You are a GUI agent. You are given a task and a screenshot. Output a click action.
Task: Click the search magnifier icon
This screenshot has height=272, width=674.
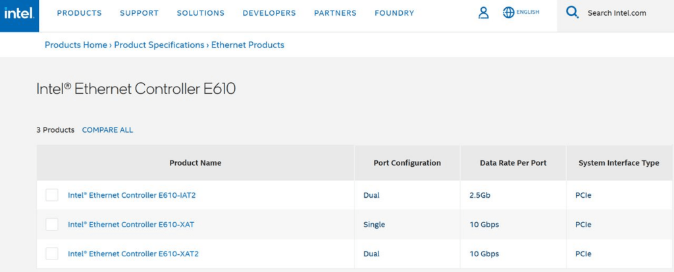[x=572, y=12]
